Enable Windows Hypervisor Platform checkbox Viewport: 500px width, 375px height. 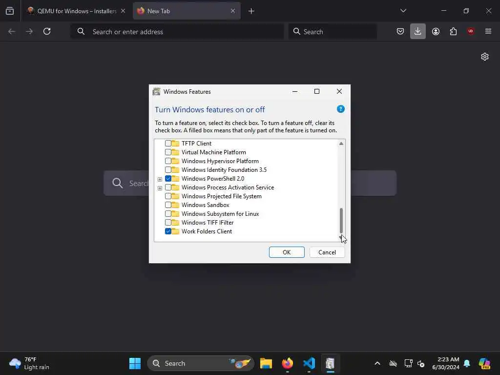[x=168, y=161]
